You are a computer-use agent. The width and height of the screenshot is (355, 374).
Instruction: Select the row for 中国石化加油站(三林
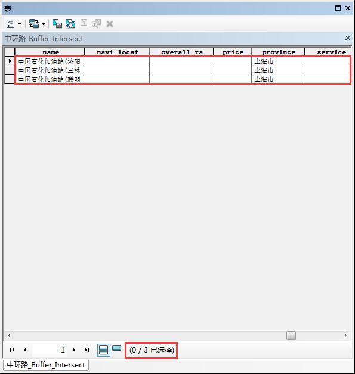(x=10, y=70)
